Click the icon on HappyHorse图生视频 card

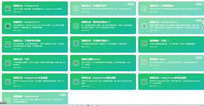tap(76, 82)
